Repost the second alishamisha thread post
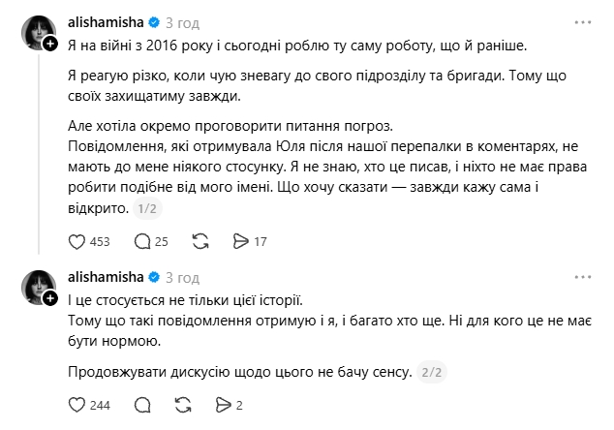The height and width of the screenshot is (430, 614). 183,405
